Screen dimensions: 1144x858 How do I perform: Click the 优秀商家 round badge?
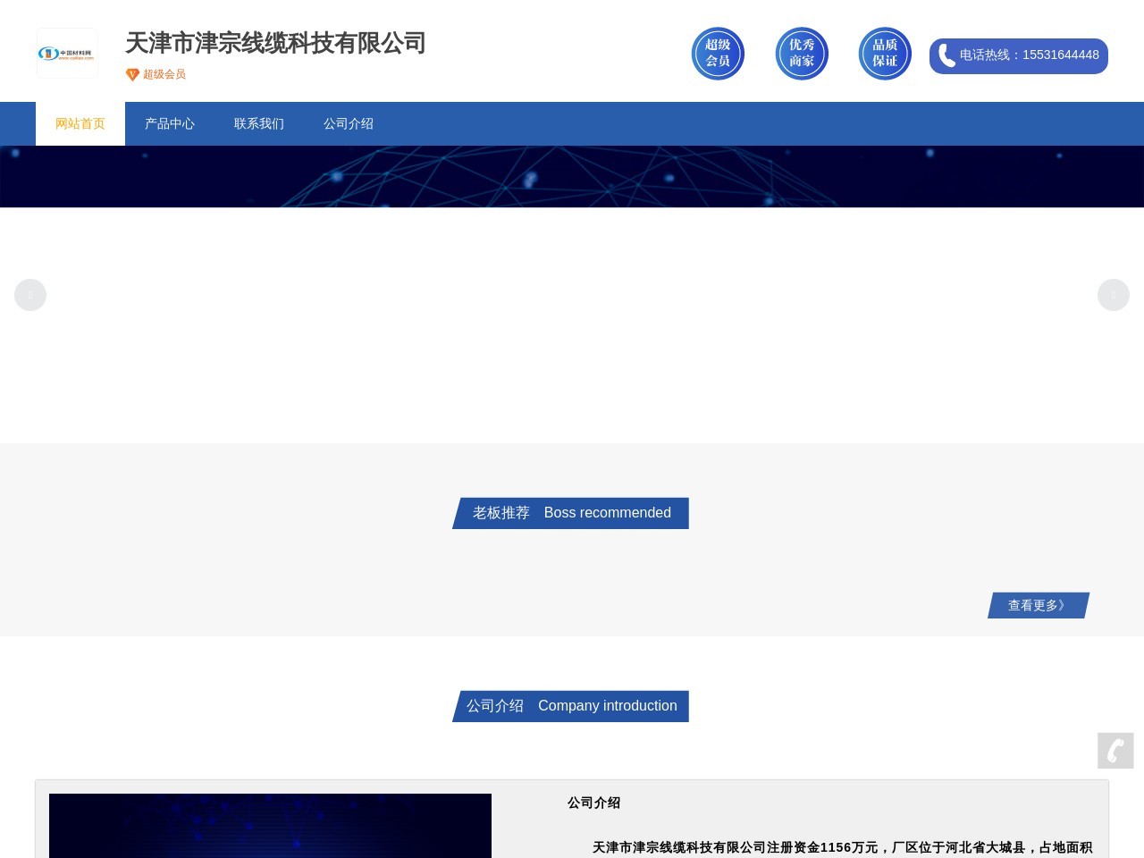(802, 54)
